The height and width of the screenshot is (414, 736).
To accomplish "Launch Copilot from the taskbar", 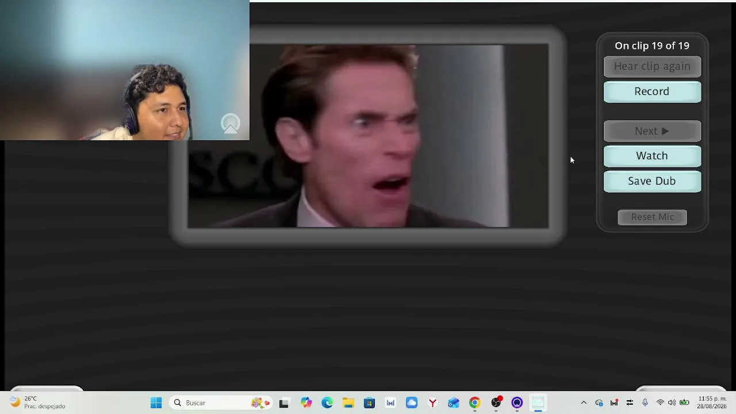I will [x=306, y=403].
